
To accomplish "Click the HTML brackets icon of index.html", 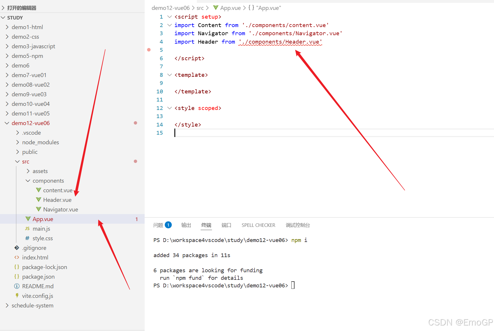I will pos(17,257).
